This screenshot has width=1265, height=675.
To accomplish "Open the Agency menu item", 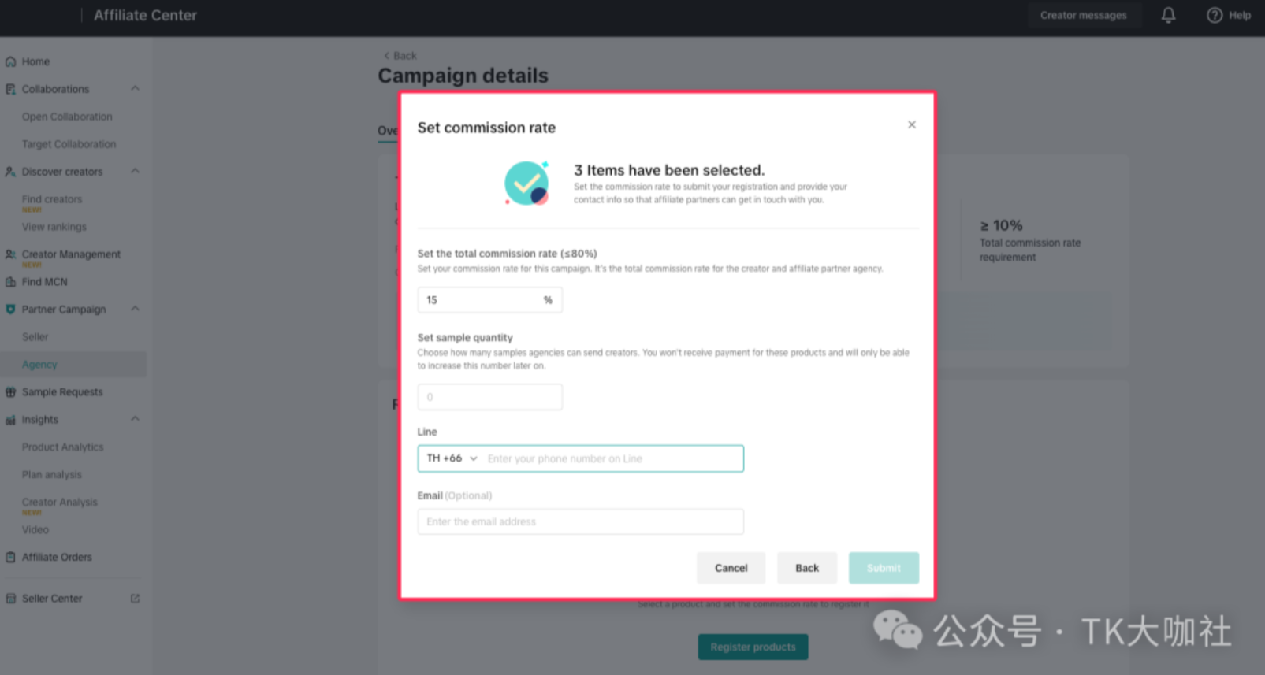I will [39, 365].
